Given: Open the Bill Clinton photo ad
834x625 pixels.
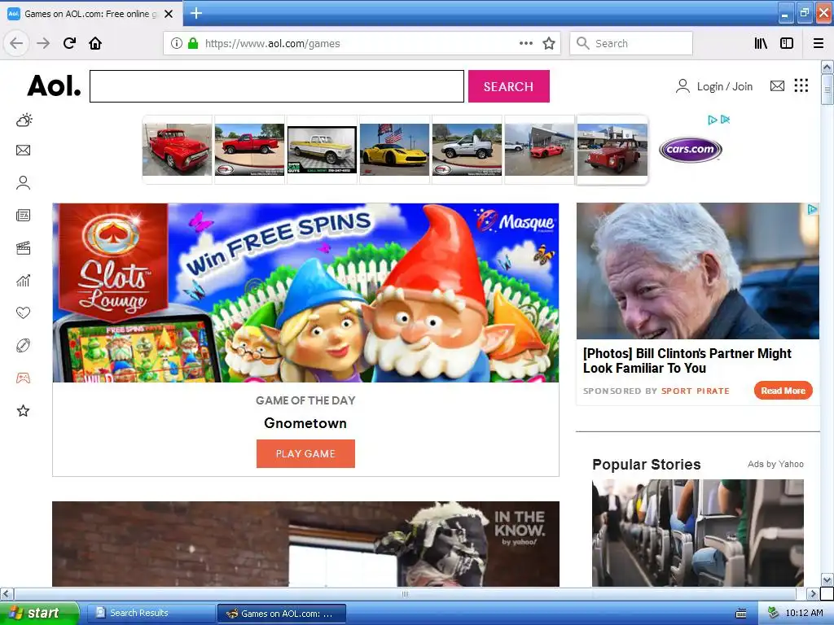Looking at the screenshot, I should 698,271.
